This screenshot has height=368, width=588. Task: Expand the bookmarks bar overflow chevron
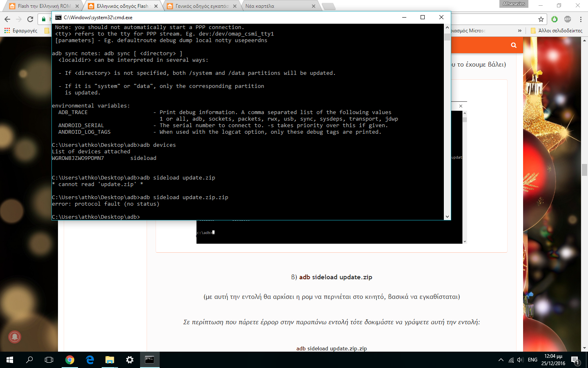(x=519, y=31)
